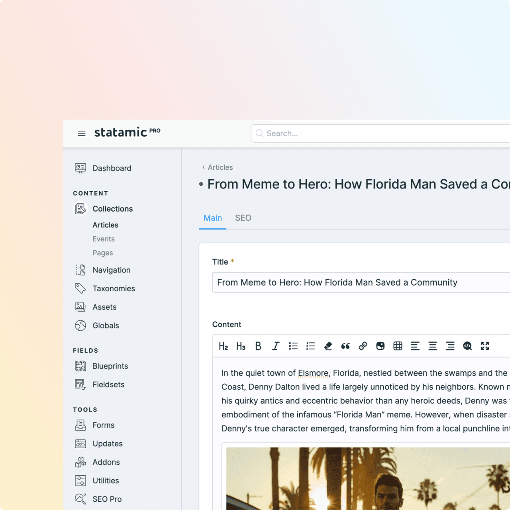Toggle fullscreen mode for the editor

[x=485, y=346]
